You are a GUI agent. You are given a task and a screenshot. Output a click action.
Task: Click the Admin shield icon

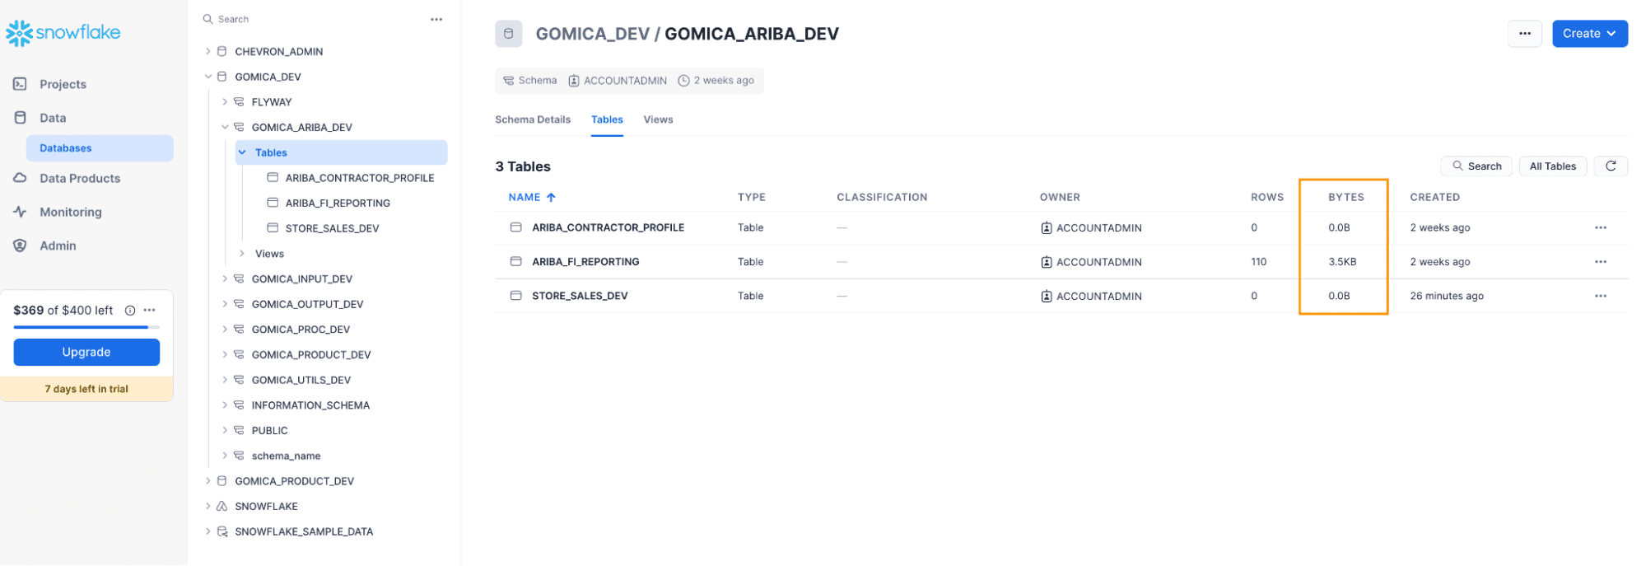pyautogui.click(x=21, y=246)
